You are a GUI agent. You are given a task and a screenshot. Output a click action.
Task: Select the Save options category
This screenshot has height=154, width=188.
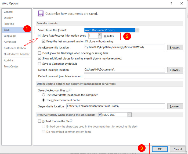tap(17, 30)
